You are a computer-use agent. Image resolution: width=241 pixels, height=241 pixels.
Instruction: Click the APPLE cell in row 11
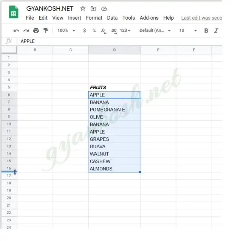[x=114, y=132]
